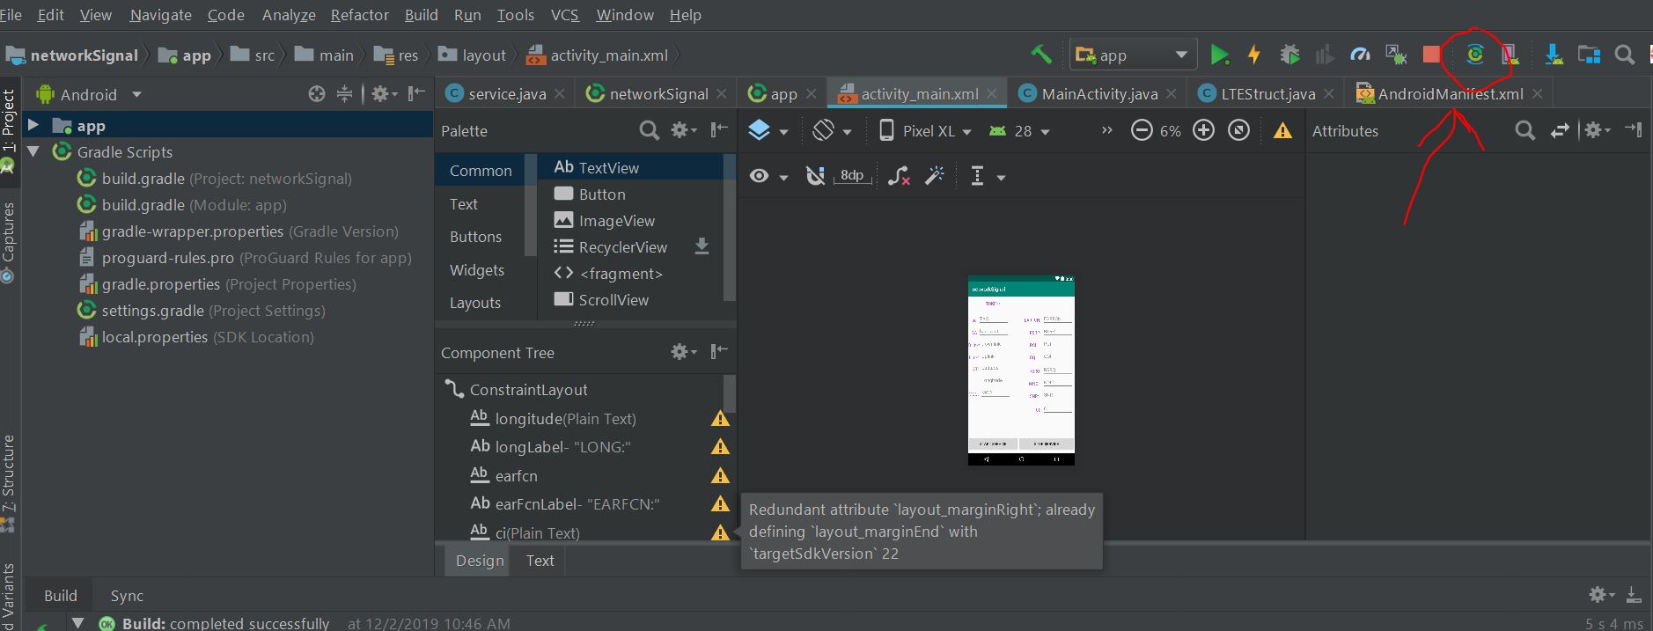Toggle the Project tool window side tab
Screen dimensions: 1653x631
click(9, 129)
